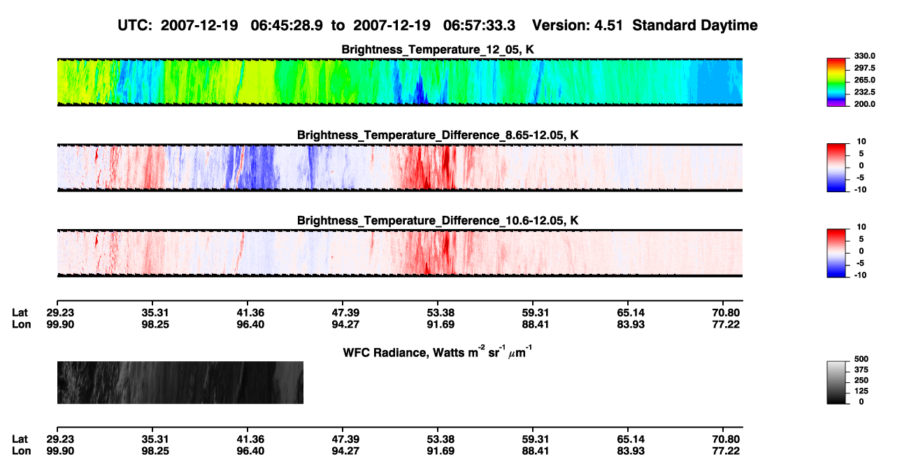909x466 pixels.
Task: Click longitude '88.41' below the WFC Radiance strip
Action: pos(537,451)
